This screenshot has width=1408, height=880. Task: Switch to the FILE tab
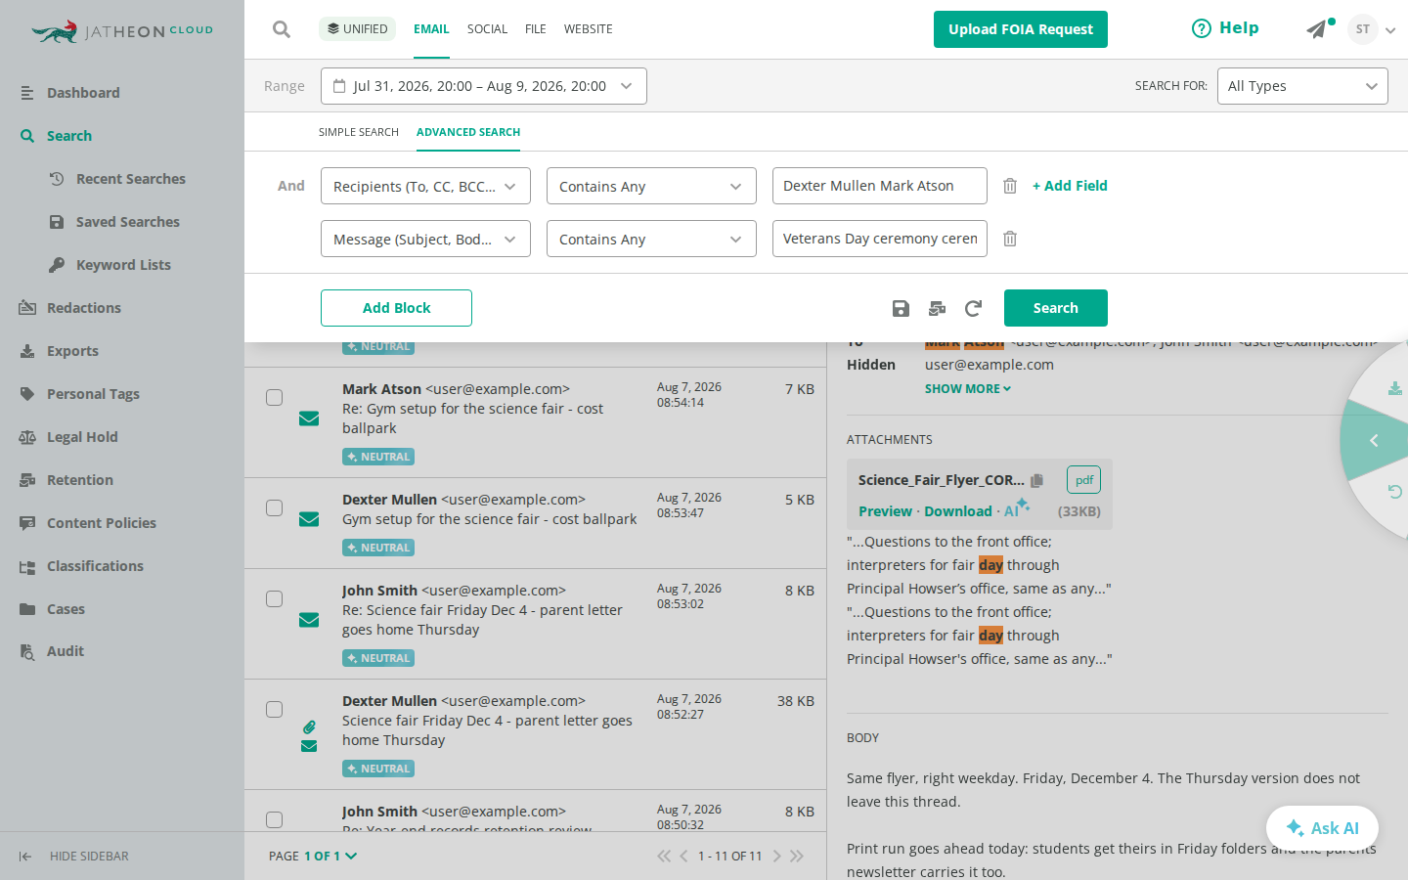[x=535, y=29]
